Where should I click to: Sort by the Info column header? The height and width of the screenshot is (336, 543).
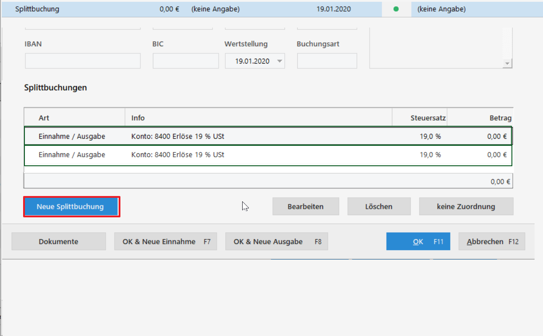coord(259,118)
